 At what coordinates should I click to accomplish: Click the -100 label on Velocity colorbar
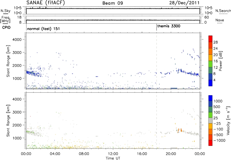click(x=218, y=129)
